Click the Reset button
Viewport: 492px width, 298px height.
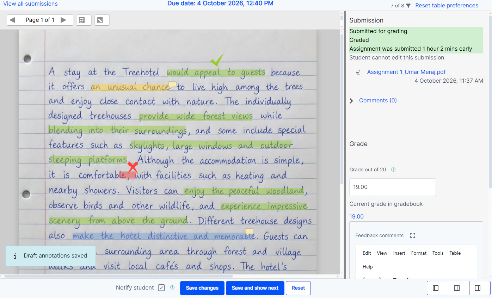tap(298, 288)
